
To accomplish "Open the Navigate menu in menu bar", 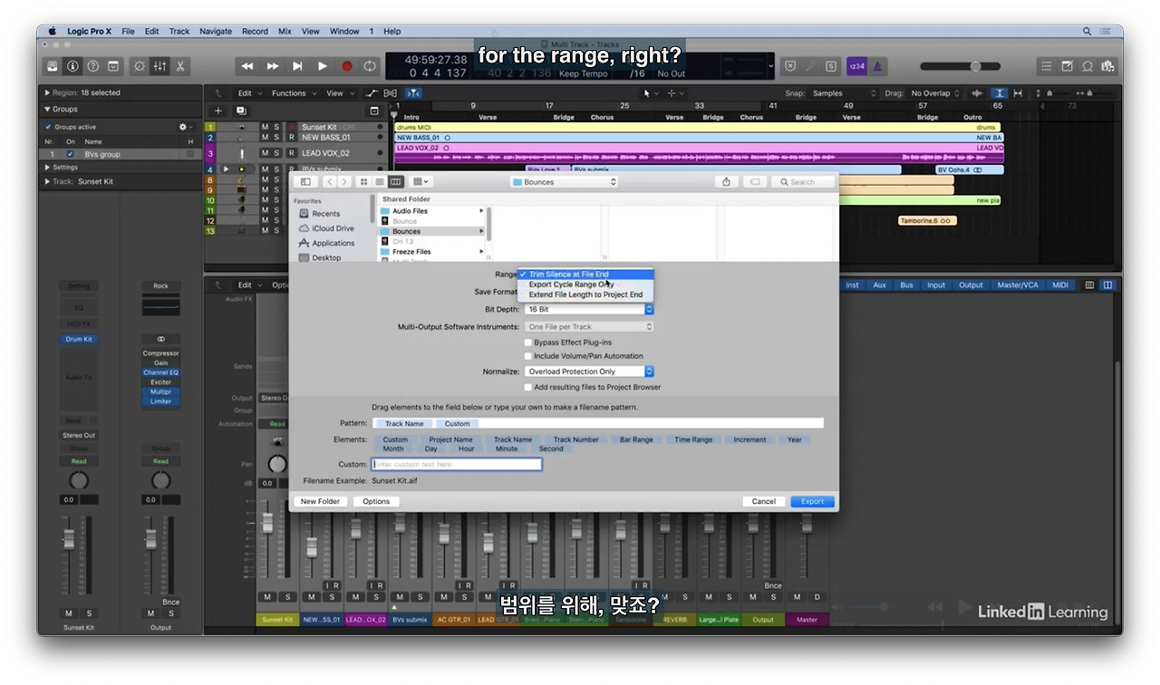I will point(216,31).
